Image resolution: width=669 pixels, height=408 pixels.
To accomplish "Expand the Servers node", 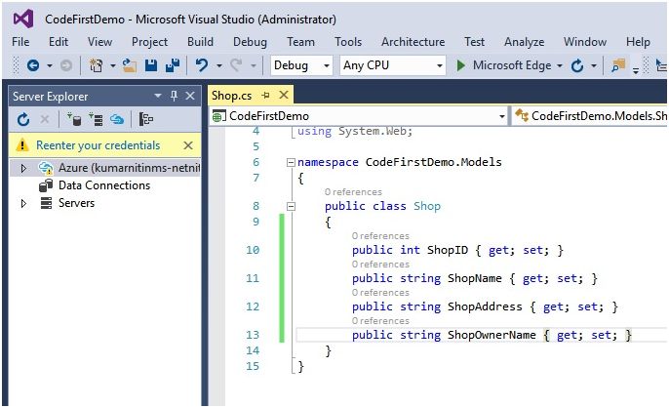I will click(x=23, y=203).
